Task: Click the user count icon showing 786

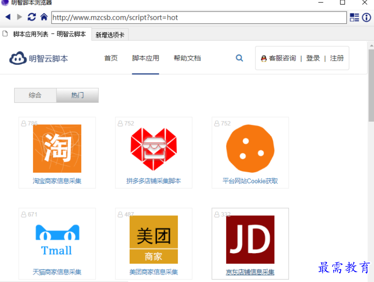Action: 23,123
